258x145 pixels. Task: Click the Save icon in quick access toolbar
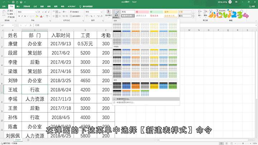pyautogui.click(x=21, y=2)
